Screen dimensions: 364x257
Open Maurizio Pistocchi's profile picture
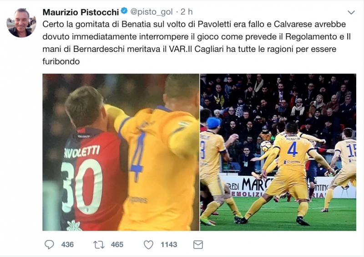click(21, 23)
